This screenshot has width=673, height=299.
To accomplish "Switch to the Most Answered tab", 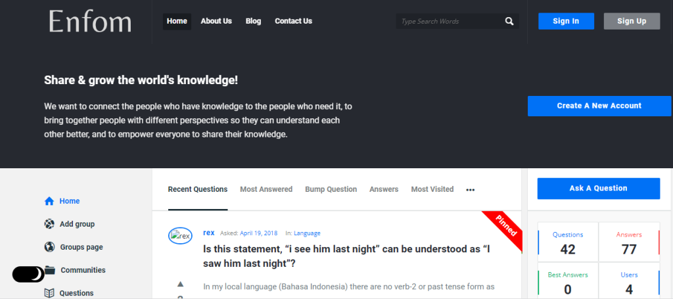I will (x=266, y=189).
